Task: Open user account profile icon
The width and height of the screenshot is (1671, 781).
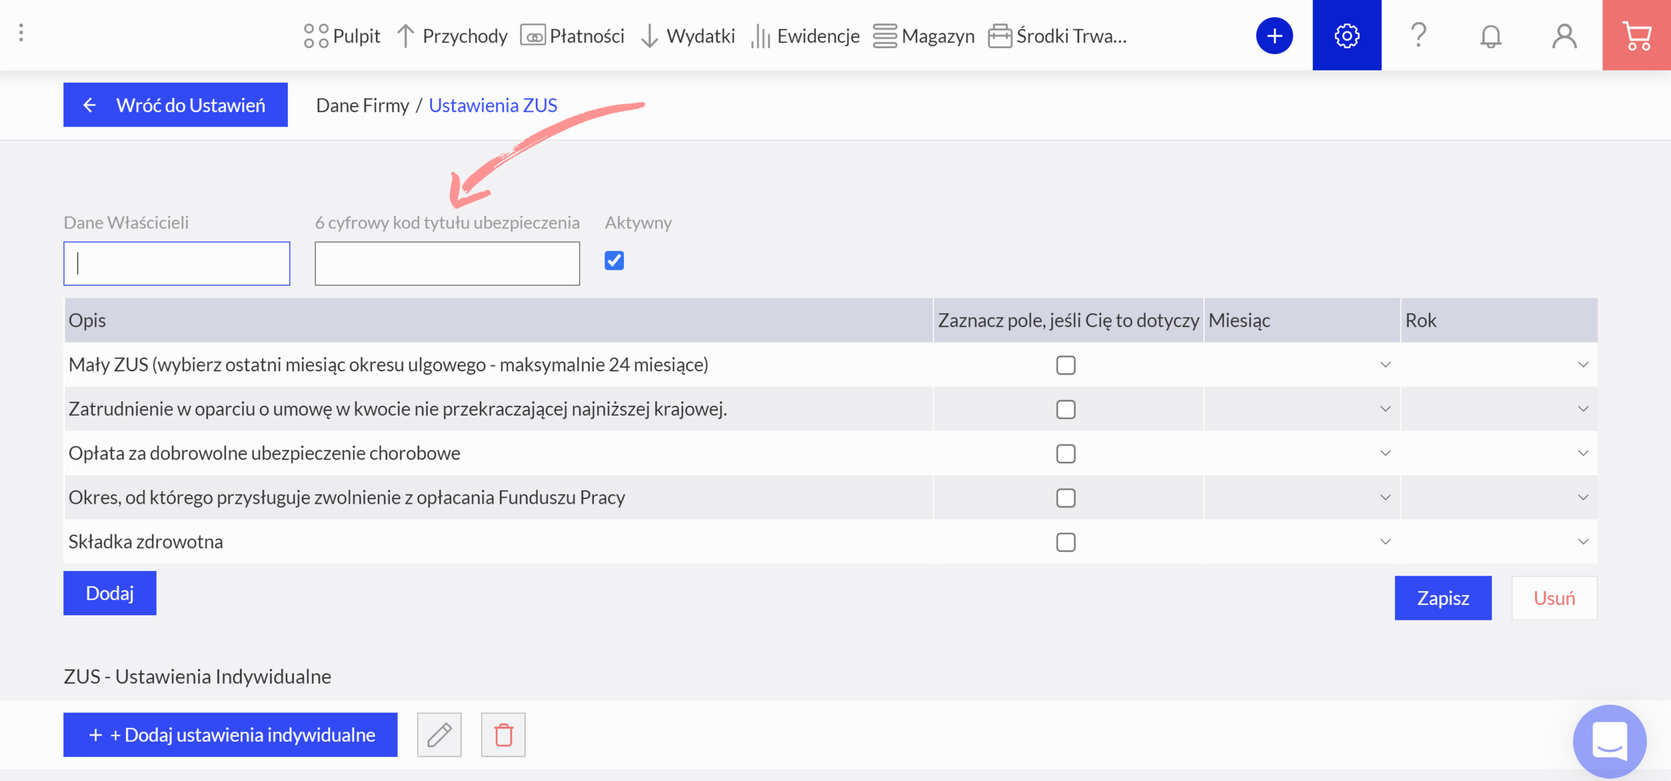Action: coord(1564,36)
